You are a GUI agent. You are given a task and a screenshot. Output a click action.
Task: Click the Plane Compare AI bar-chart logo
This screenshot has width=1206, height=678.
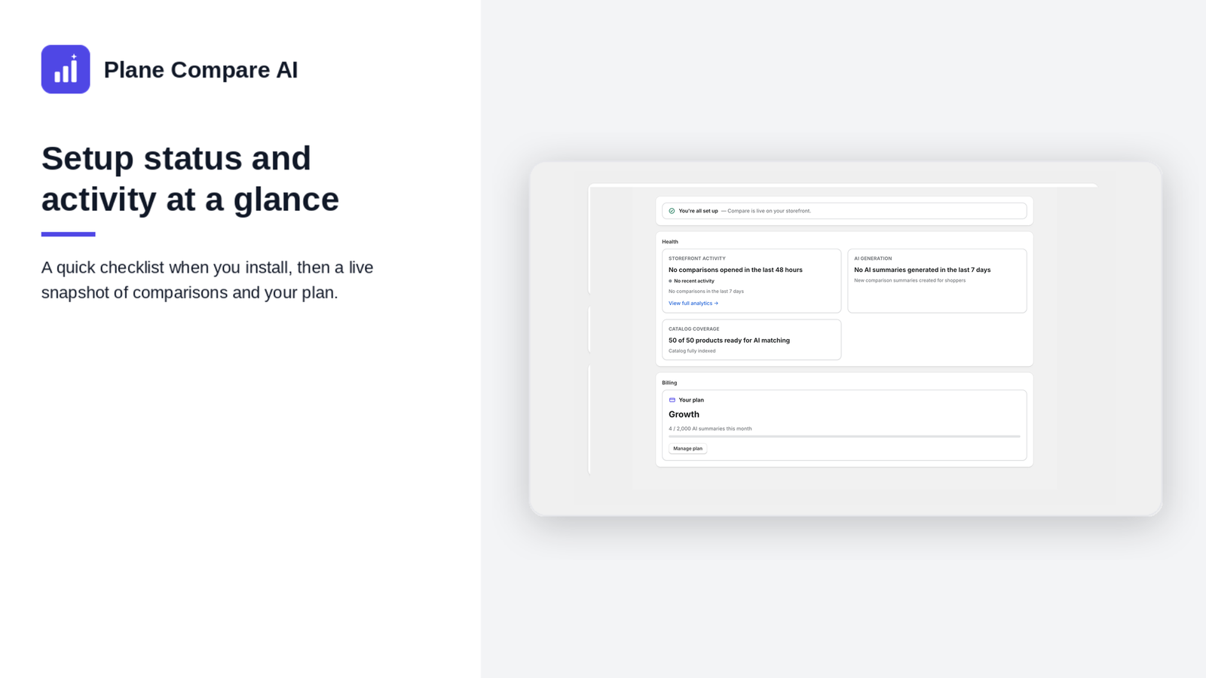(x=66, y=69)
